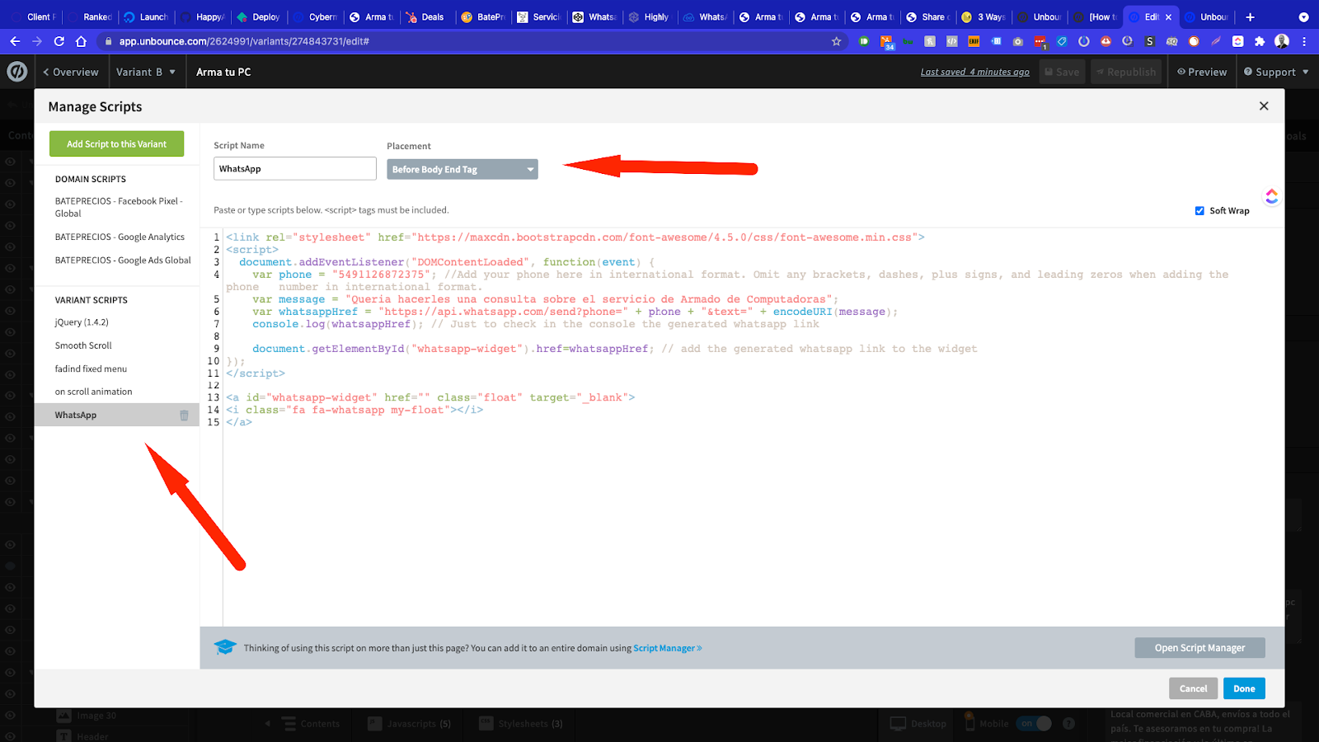The image size is (1319, 742).
Task: Click the red password manager extension icon
Action: (1040, 41)
